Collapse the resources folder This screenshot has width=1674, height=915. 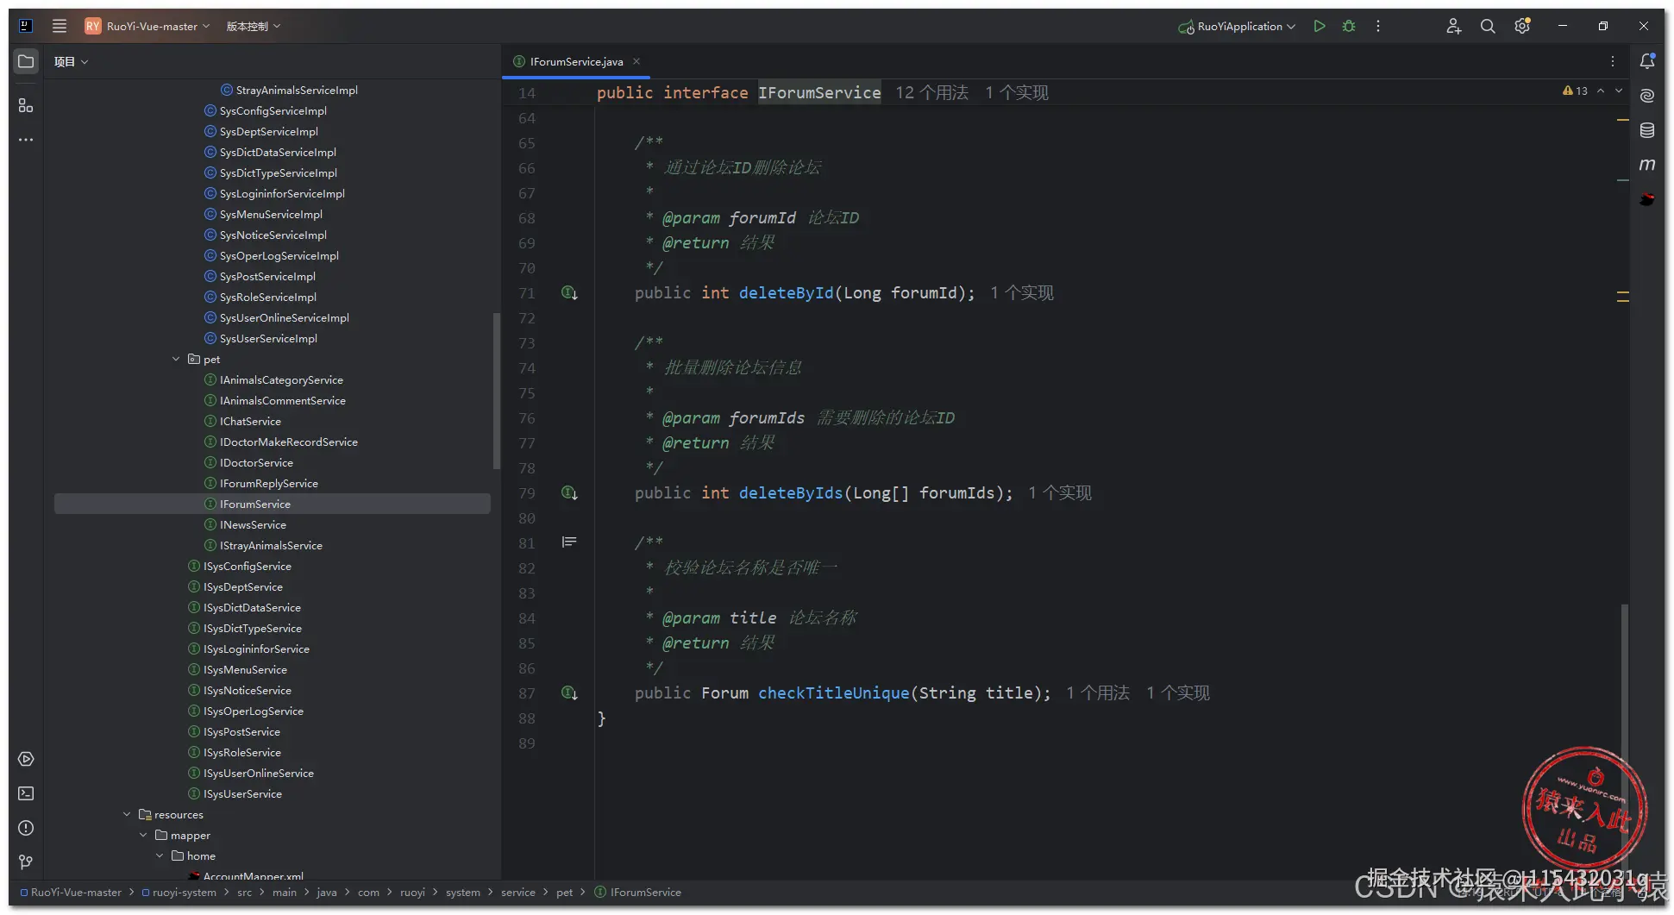(127, 814)
